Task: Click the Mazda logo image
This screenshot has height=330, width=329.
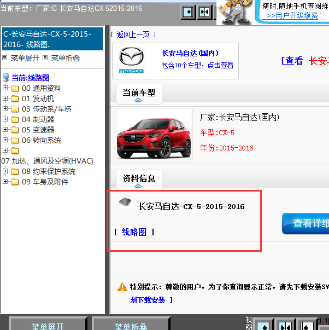Action: pos(131,60)
